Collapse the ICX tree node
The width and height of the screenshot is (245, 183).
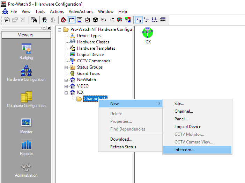tap(66, 92)
